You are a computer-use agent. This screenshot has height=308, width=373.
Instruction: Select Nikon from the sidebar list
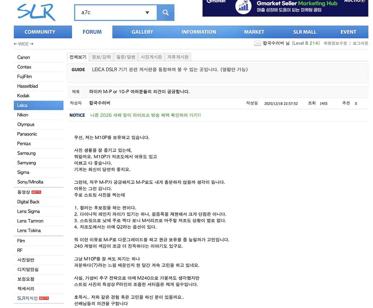click(22, 115)
